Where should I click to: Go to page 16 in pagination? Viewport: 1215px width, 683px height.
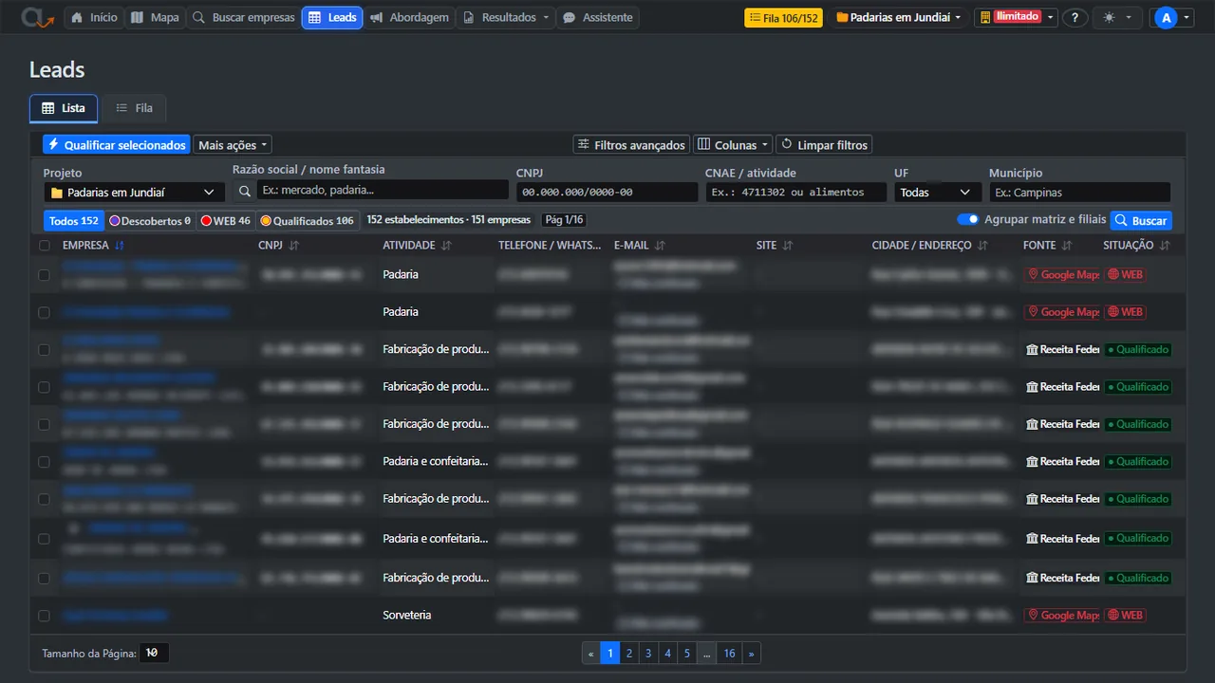tap(729, 654)
